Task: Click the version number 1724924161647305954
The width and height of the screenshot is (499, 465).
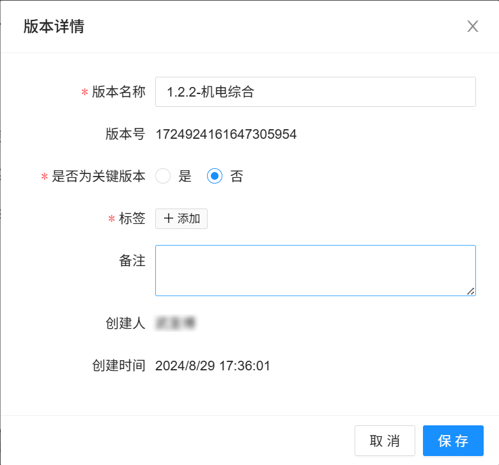Action: click(226, 134)
